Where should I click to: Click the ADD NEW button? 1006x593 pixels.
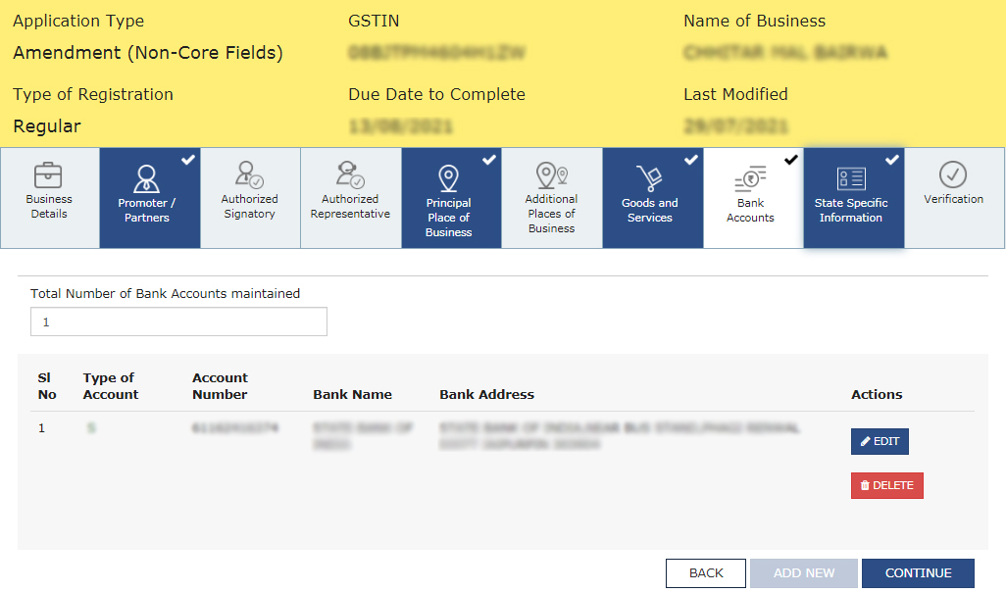[x=804, y=573]
